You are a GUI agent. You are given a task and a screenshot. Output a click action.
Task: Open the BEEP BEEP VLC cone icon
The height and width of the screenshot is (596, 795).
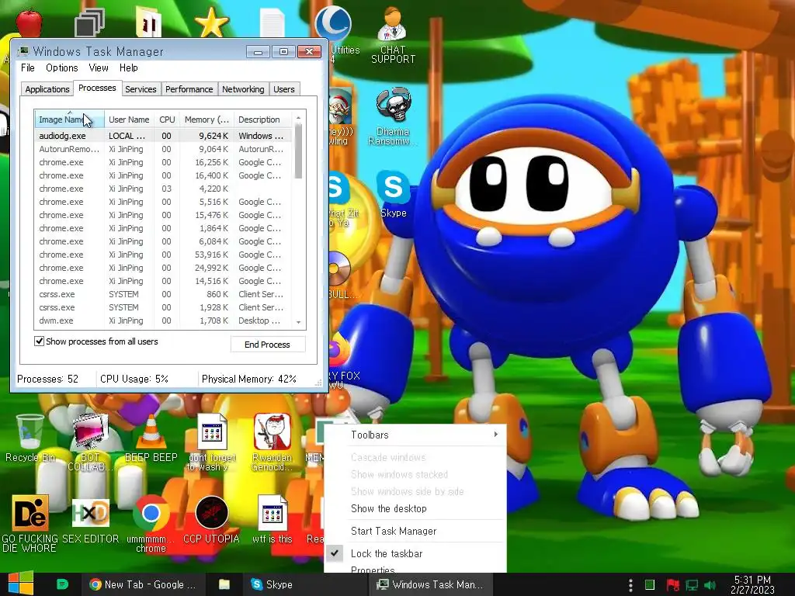tap(151, 438)
